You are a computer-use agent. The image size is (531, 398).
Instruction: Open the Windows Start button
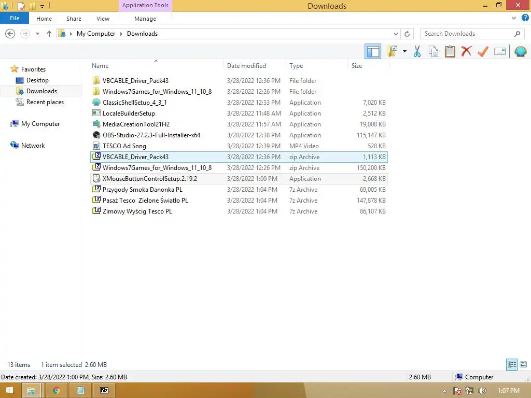(x=9, y=391)
